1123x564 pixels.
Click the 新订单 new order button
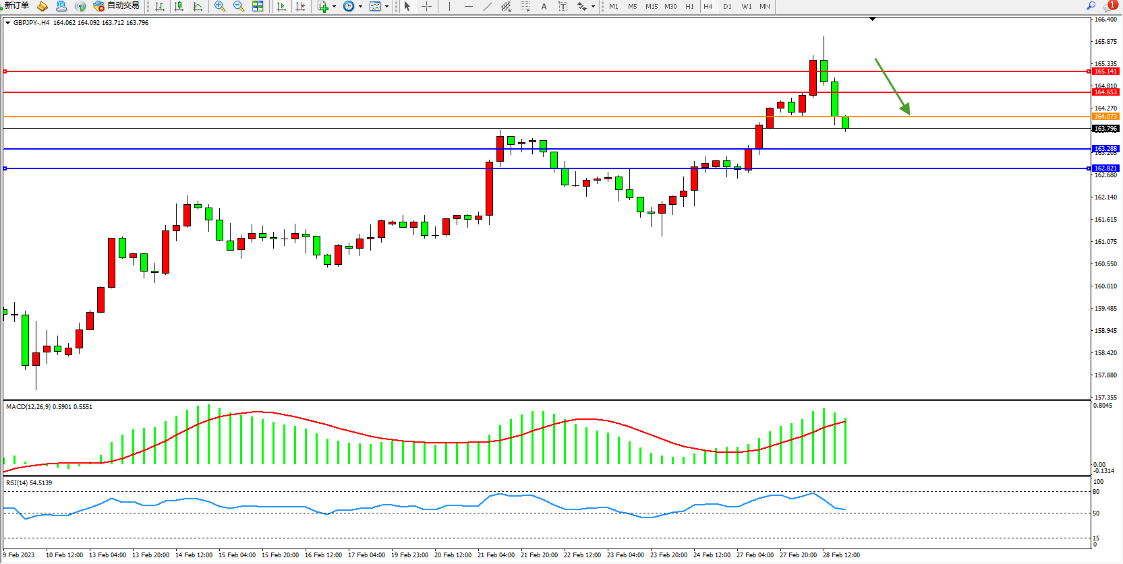pos(16,6)
